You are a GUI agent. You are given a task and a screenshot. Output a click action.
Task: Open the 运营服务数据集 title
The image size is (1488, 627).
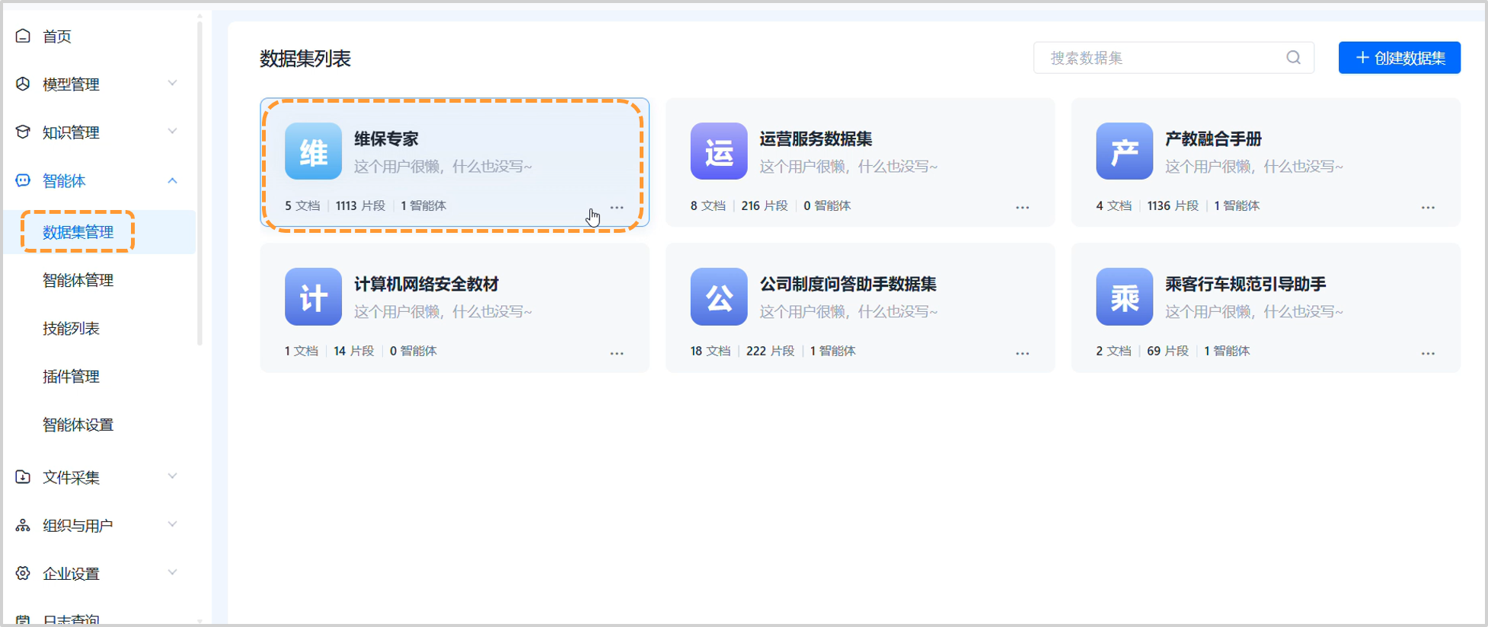(816, 138)
